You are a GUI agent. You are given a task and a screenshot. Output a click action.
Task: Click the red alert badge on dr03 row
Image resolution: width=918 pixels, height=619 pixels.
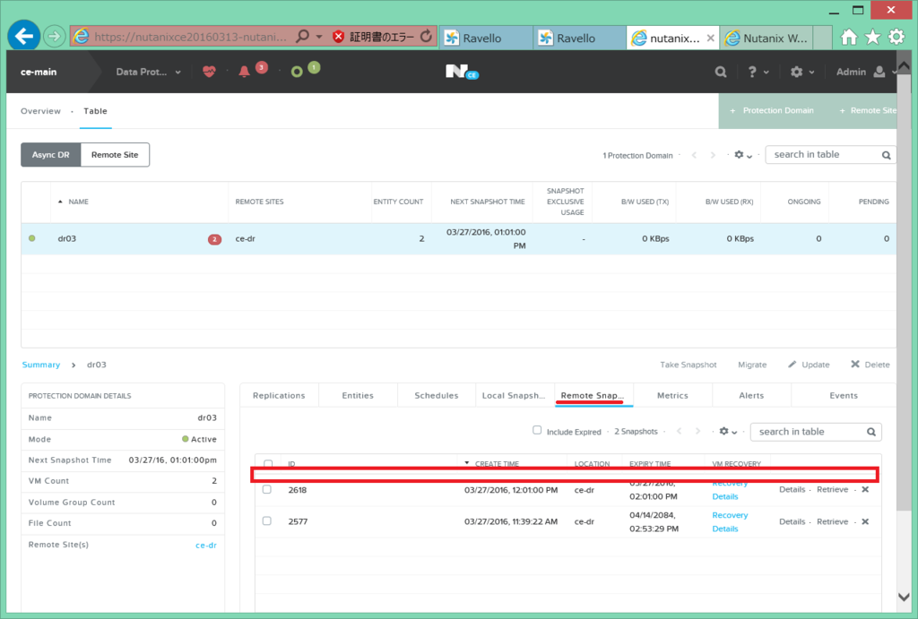click(214, 239)
